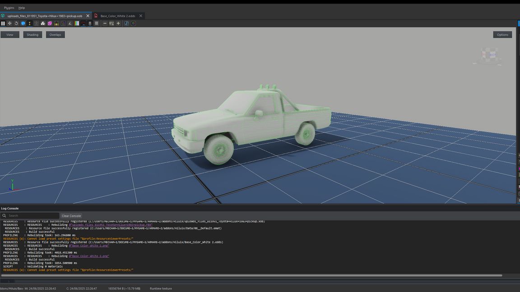Image resolution: width=520 pixels, height=292 pixels.
Task: Click the blue cube toolbar icon
Action: coord(23,23)
